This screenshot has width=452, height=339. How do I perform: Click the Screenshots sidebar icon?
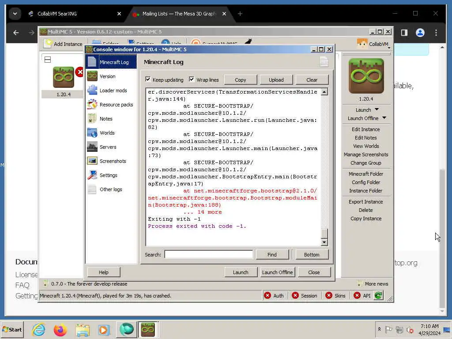tap(92, 161)
